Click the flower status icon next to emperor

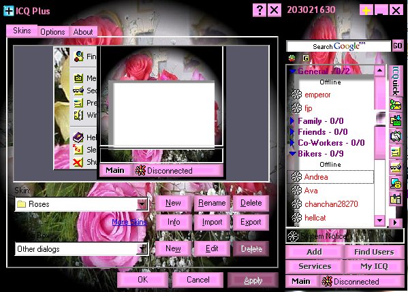point(296,95)
